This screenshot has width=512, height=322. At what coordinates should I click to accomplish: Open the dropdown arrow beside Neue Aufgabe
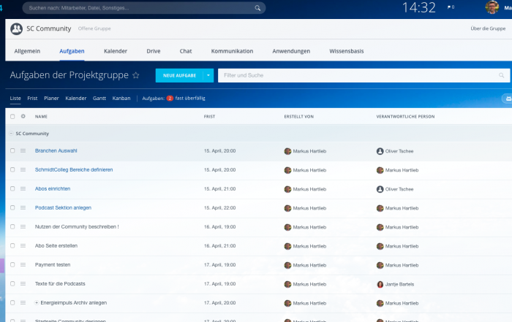pos(208,75)
